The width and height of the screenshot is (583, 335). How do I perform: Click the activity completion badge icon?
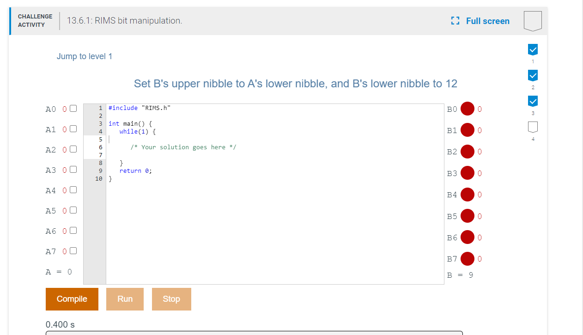533,21
